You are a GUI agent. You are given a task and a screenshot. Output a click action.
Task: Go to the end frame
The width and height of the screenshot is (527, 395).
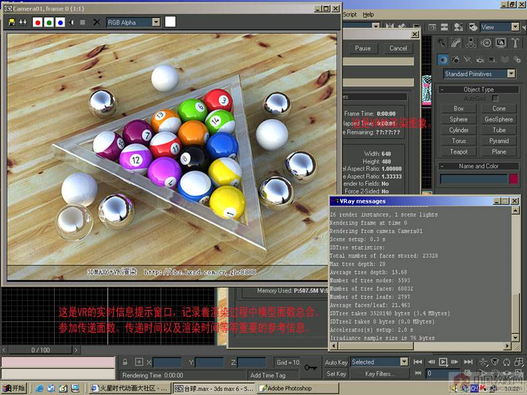tap(468, 361)
